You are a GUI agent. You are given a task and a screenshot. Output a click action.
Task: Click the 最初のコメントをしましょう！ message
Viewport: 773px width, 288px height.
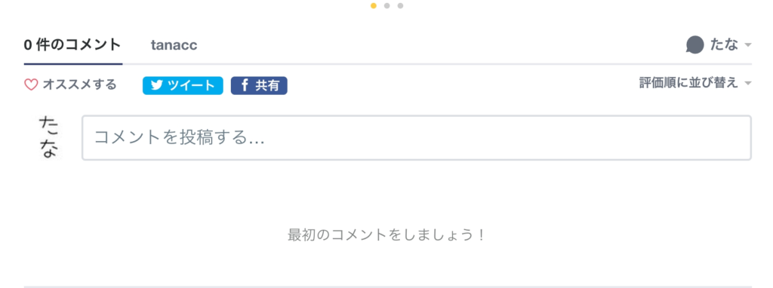tap(386, 235)
